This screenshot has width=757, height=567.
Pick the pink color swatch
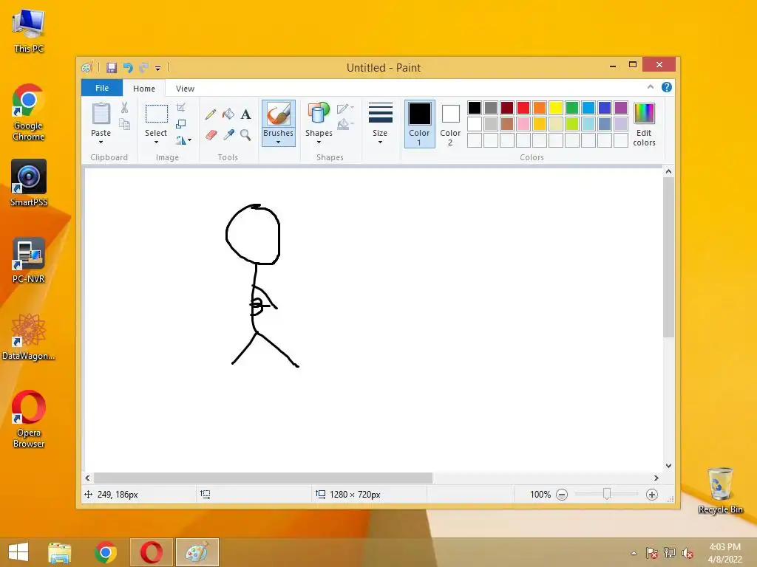click(x=523, y=124)
